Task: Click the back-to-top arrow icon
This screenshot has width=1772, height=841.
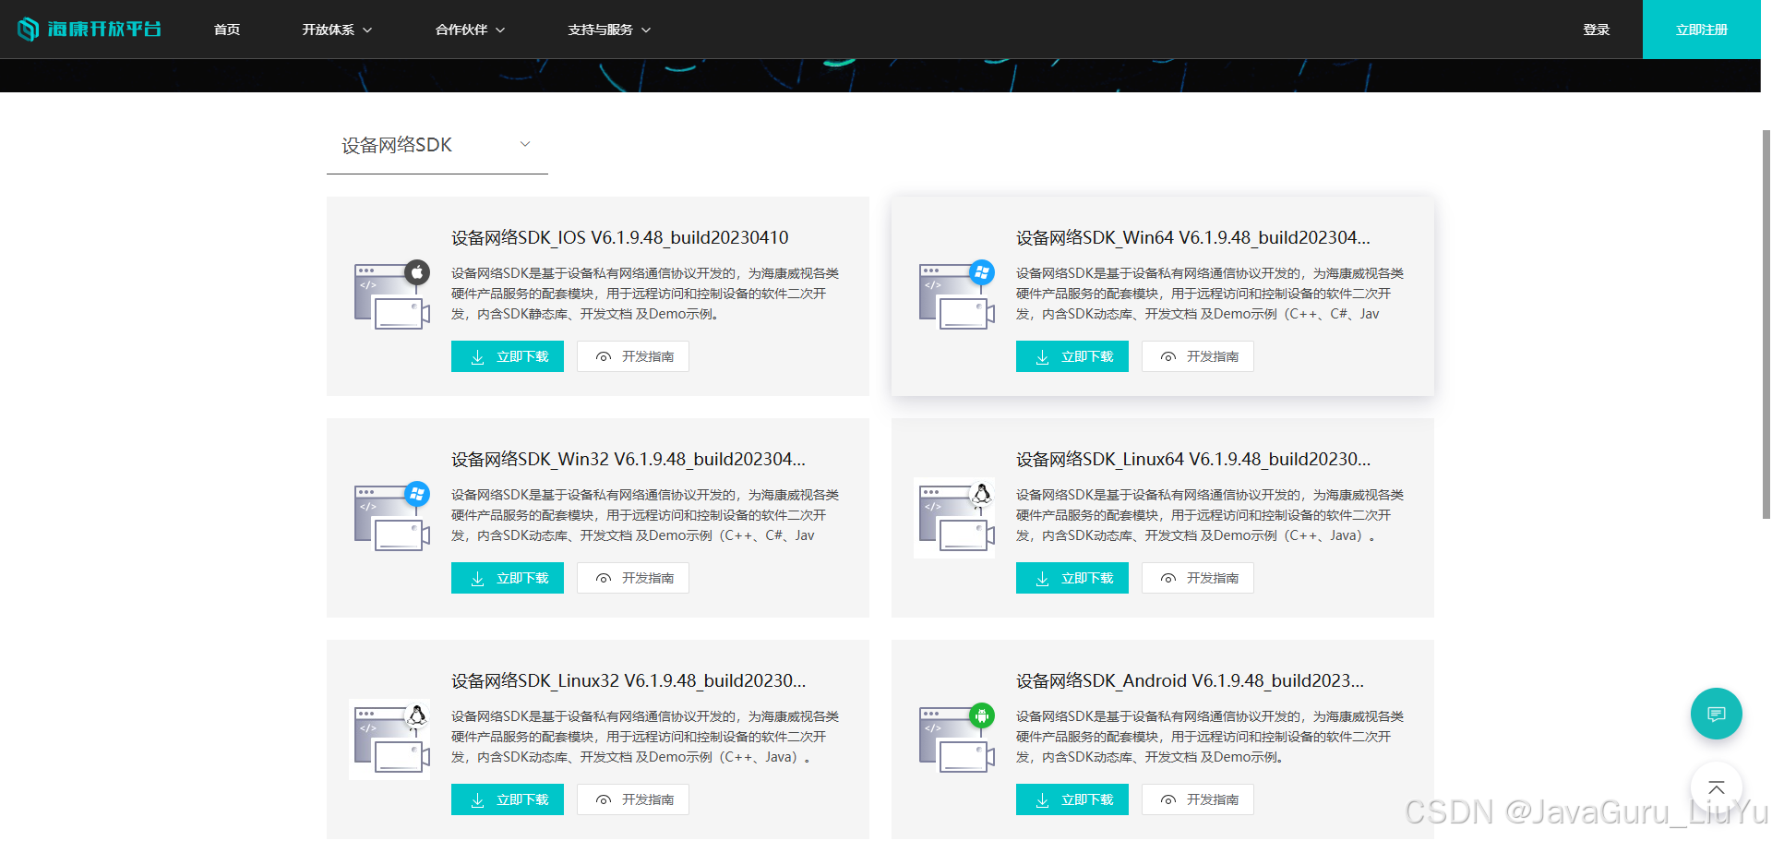Action: pyautogui.click(x=1717, y=787)
